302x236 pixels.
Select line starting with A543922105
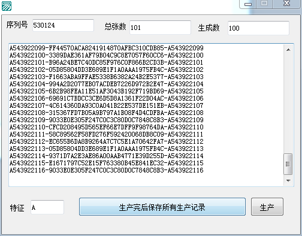click(x=107, y=91)
